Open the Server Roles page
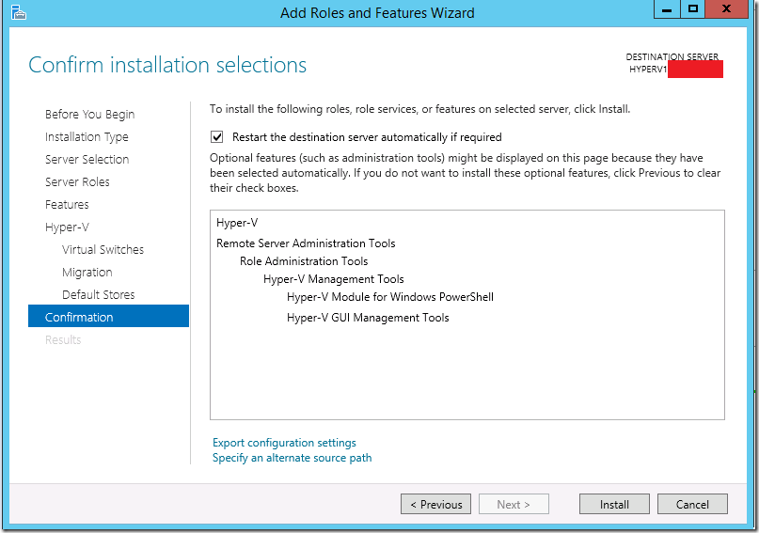The width and height of the screenshot is (759, 533). (77, 181)
